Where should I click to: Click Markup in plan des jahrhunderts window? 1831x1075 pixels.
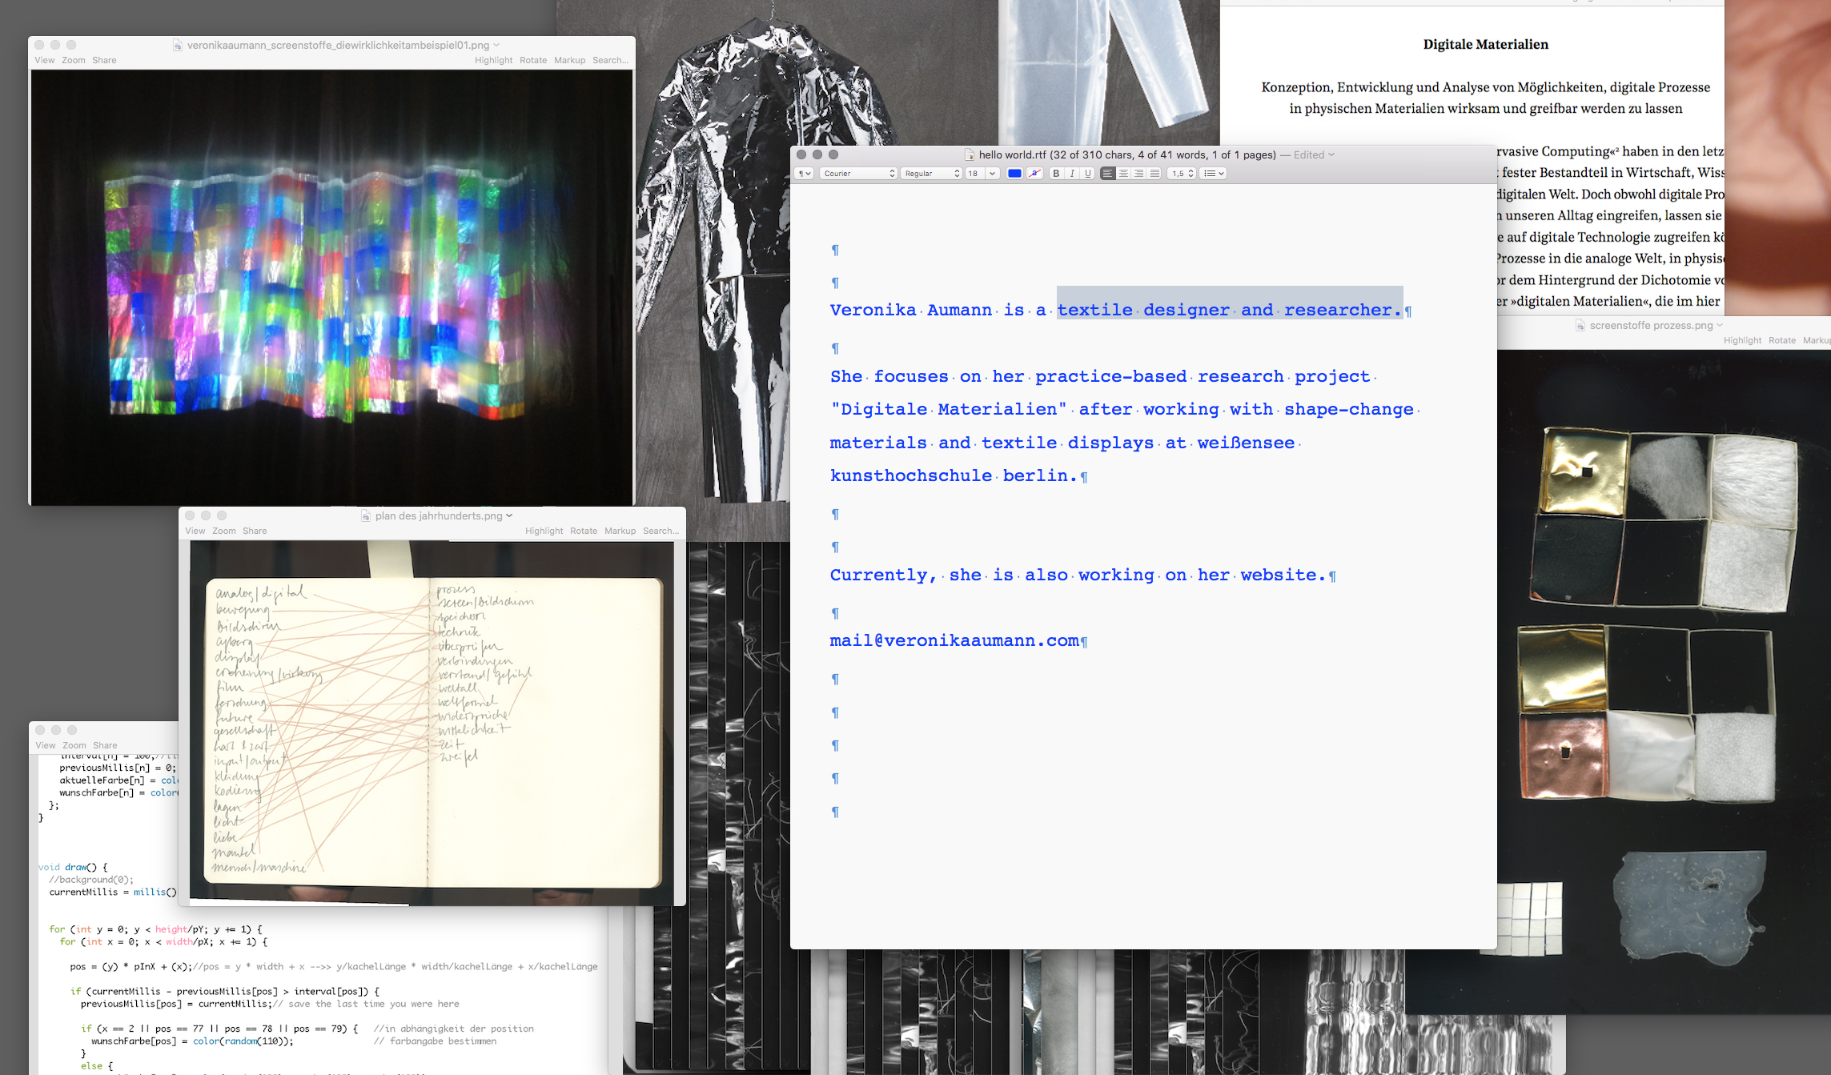point(620,531)
